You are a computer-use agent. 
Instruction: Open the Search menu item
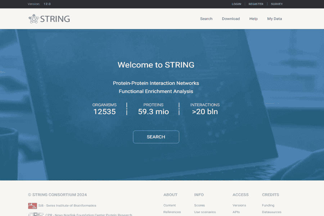tap(206, 19)
